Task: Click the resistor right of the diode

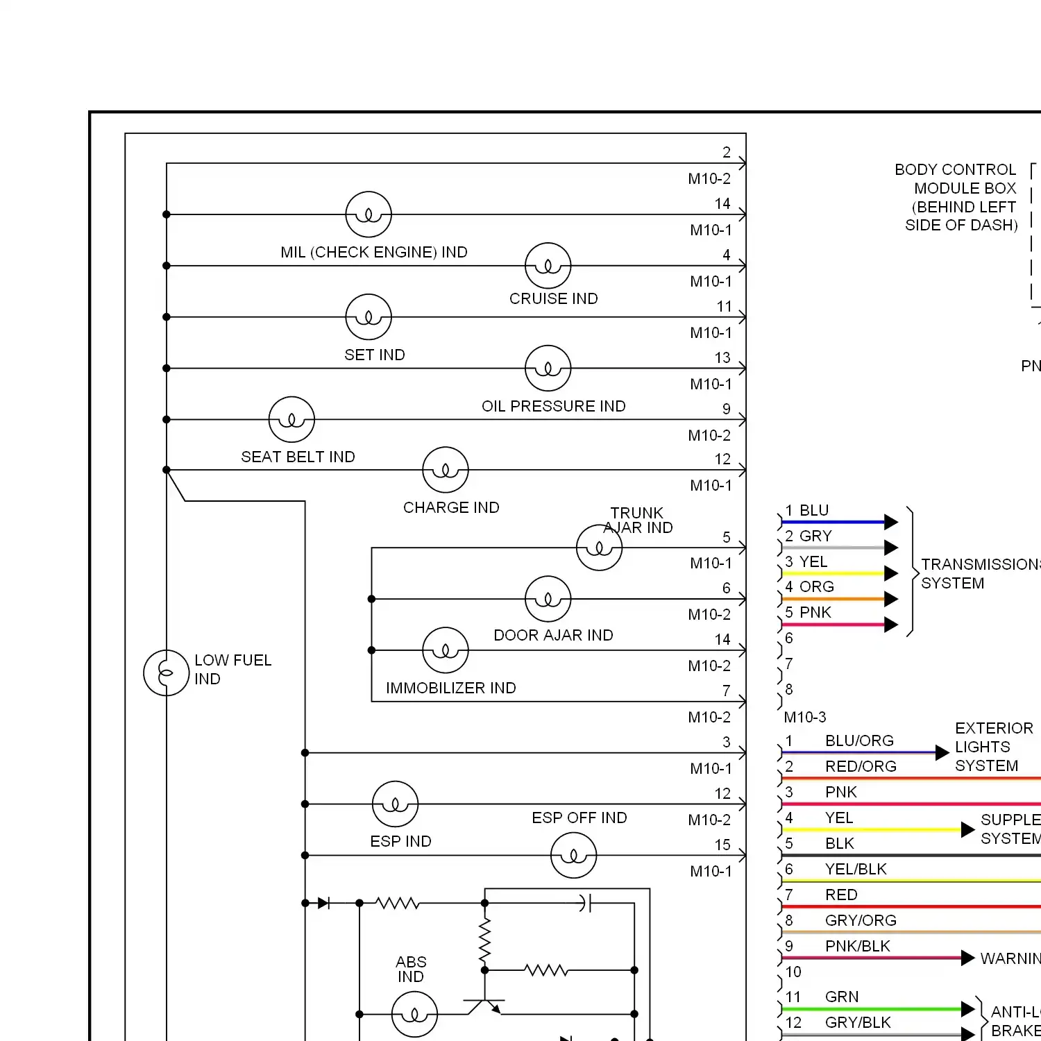Action: pos(398,903)
